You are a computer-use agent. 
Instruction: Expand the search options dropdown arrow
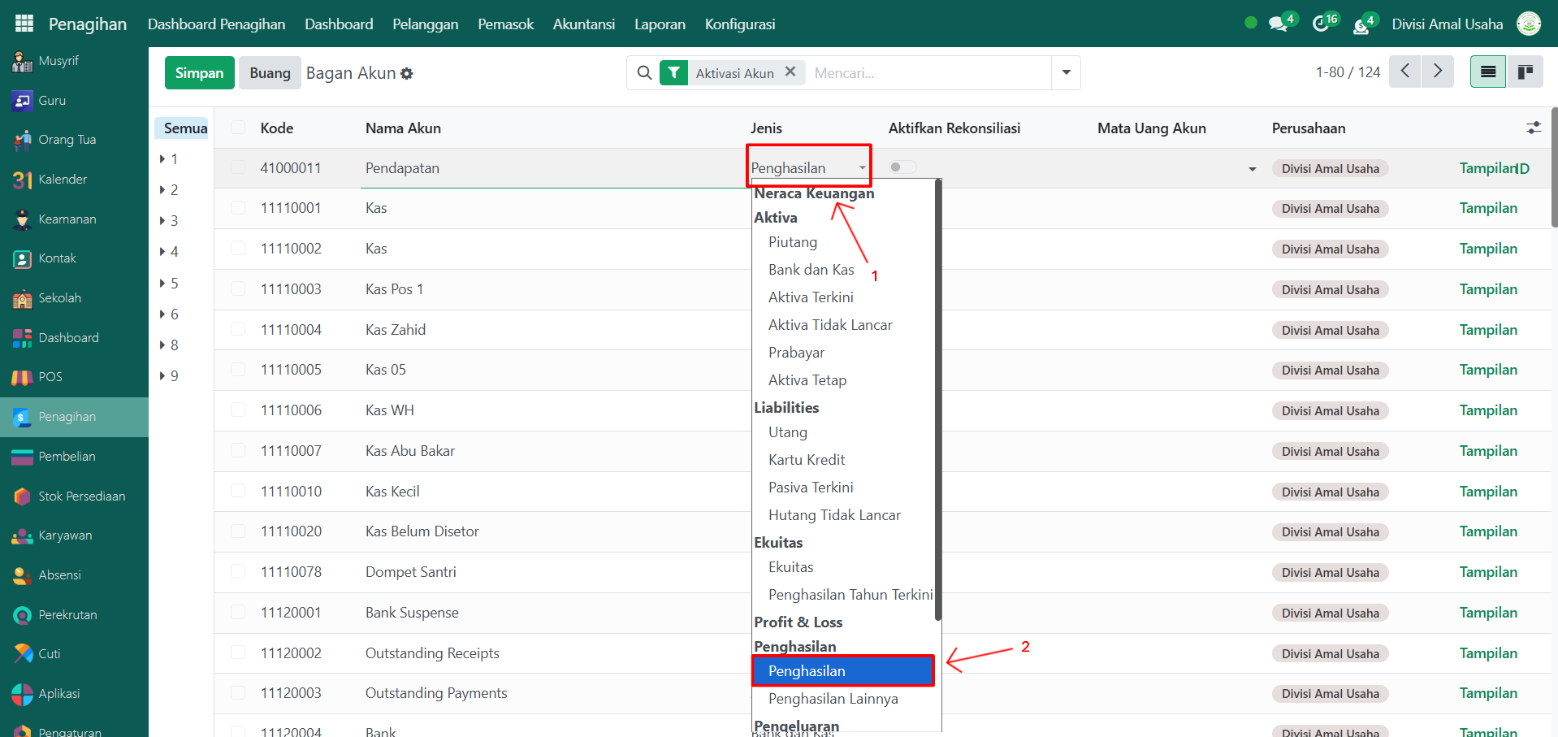click(1066, 73)
